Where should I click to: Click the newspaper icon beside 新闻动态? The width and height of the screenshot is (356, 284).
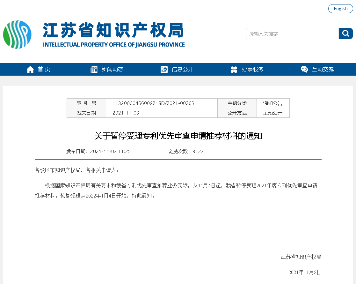[x=94, y=69]
